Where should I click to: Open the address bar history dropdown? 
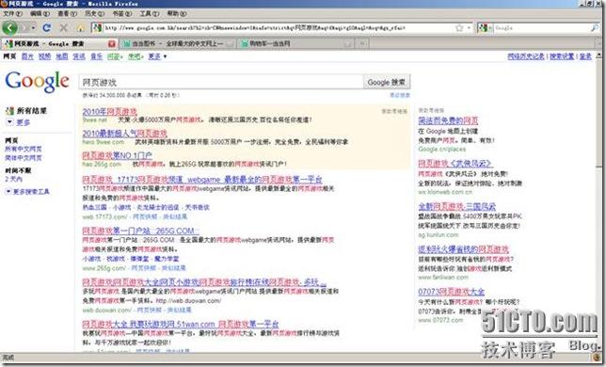469,28
